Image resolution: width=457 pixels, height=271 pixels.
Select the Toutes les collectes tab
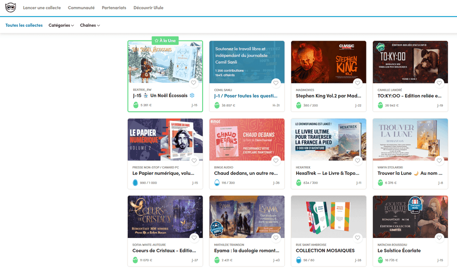click(24, 25)
